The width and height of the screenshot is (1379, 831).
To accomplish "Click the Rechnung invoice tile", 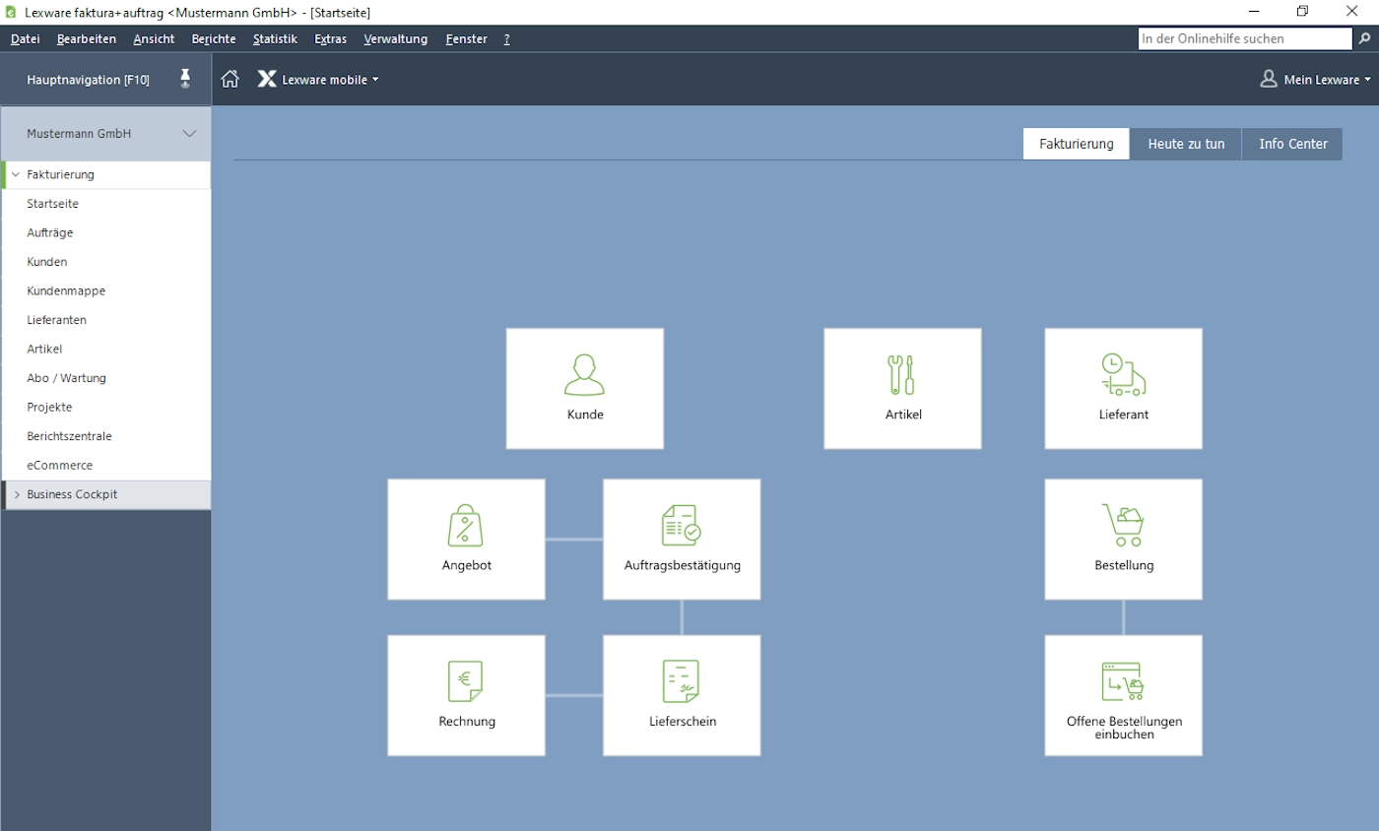I will point(466,694).
